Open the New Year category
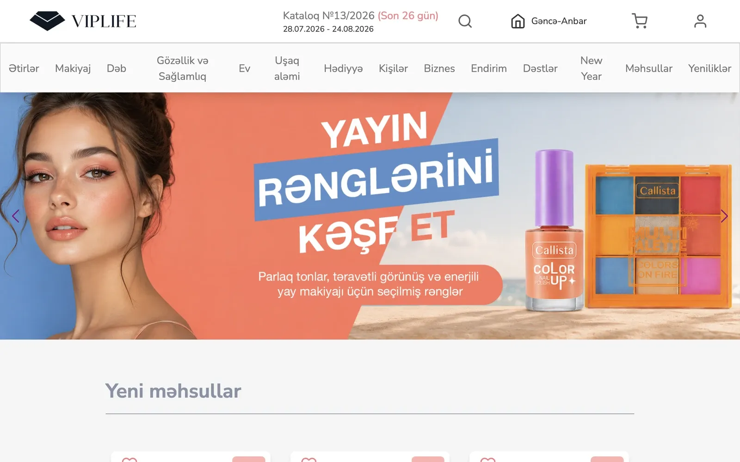This screenshot has height=462, width=740. [x=591, y=68]
